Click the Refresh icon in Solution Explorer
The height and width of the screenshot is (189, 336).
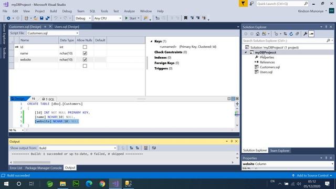tap(291, 34)
